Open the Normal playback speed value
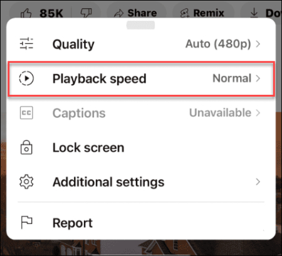Screen dimensions: 282x256 point(232,78)
